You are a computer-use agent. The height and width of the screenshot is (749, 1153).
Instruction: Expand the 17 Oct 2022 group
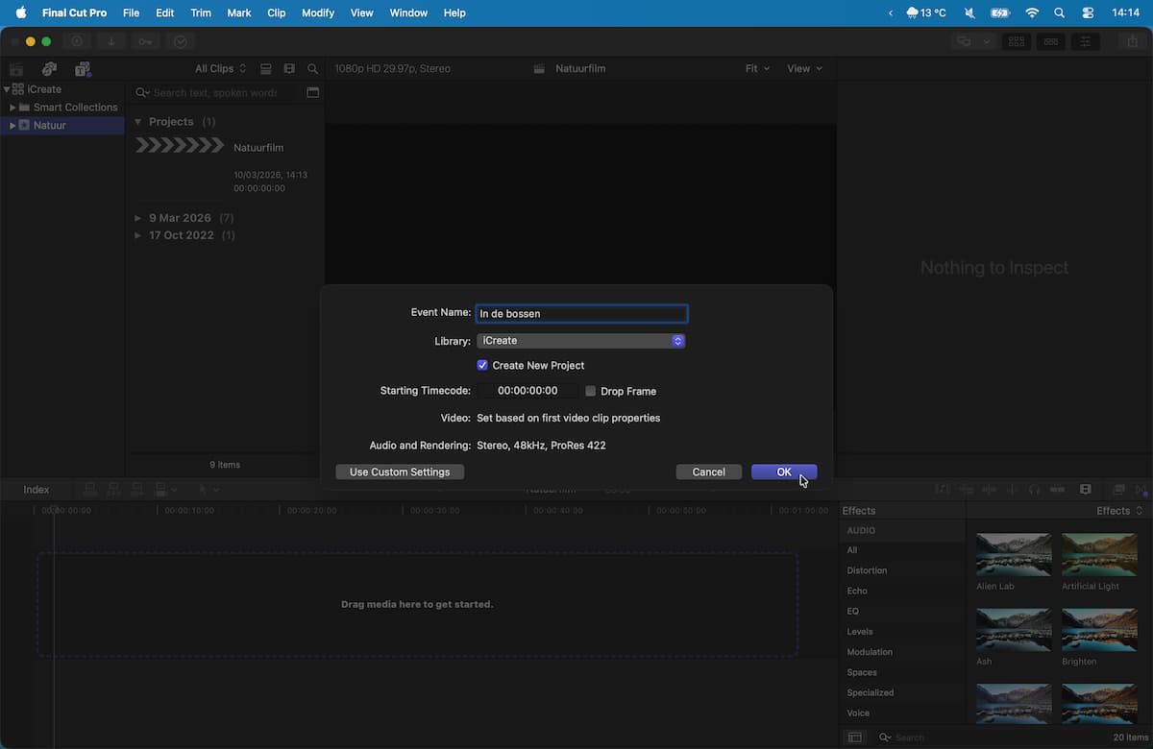click(137, 235)
